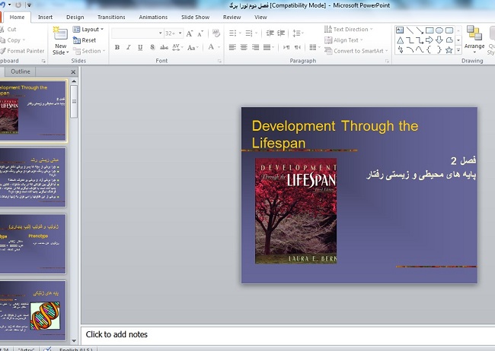Select the Oval shape
This screenshot has width=495, height=351.
(439, 30)
